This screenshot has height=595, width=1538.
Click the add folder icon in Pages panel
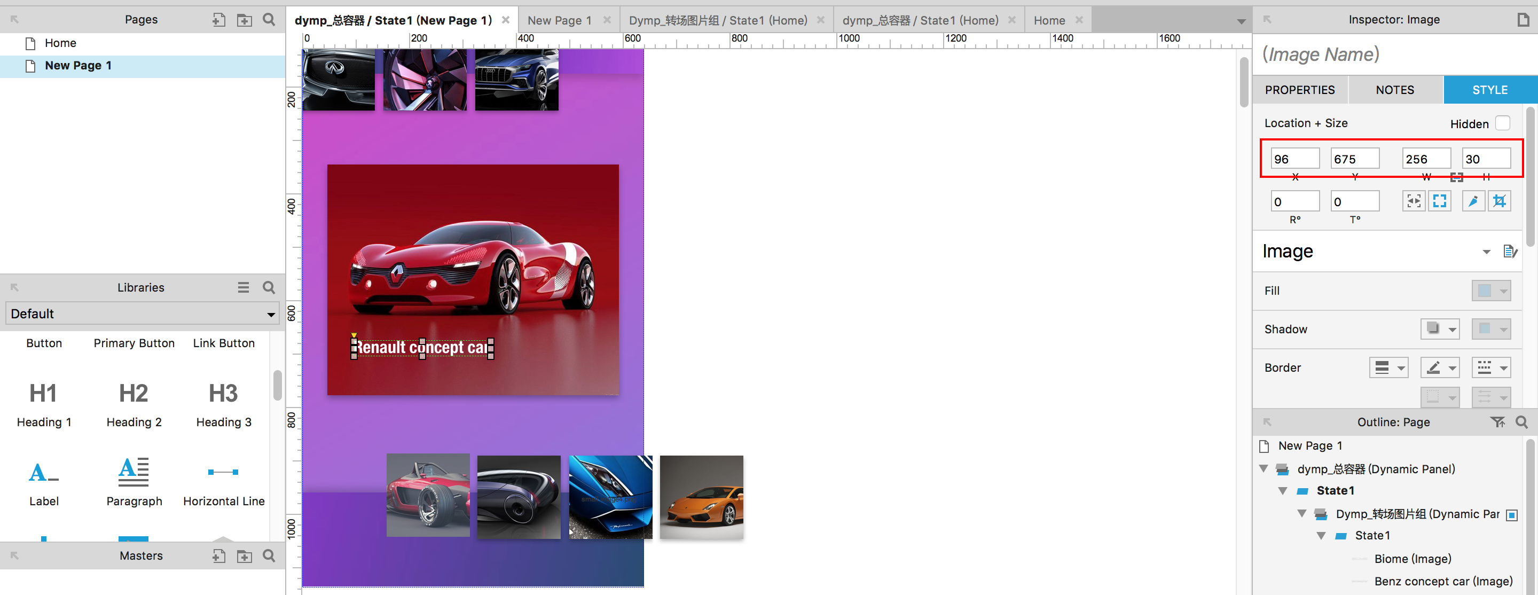click(x=244, y=20)
